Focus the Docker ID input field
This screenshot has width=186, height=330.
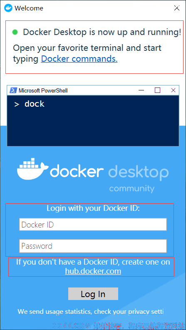click(x=93, y=224)
